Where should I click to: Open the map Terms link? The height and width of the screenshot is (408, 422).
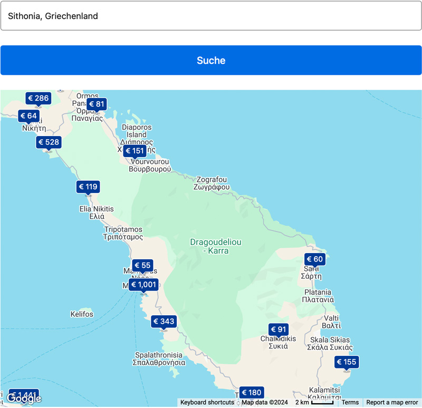350,402
